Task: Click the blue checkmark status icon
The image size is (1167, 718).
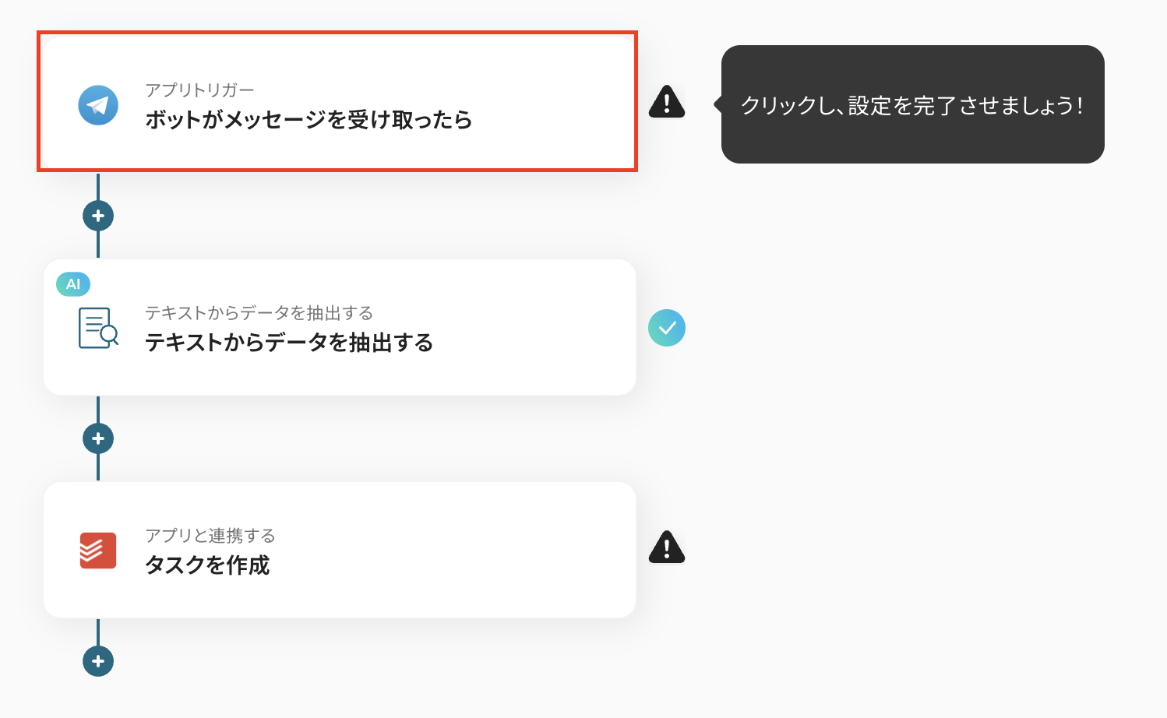Action: point(667,328)
